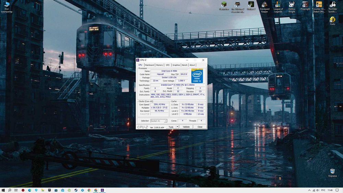Click the Level 2 4 x 256 KBytes value

[x=188, y=111]
